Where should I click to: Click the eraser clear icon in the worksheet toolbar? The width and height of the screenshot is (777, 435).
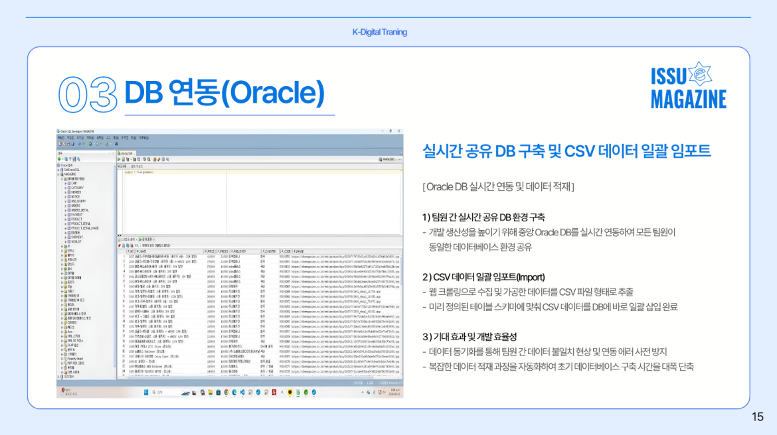point(159,159)
